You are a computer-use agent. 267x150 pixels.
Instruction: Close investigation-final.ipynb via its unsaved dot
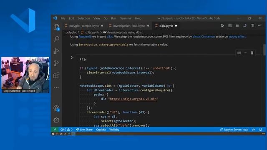tap(148, 26)
